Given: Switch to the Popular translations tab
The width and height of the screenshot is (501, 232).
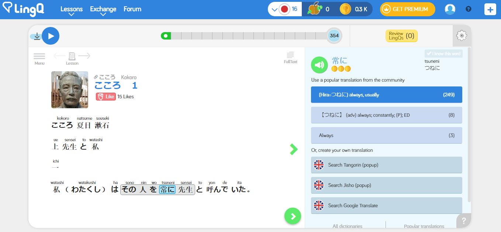Looking at the screenshot, I should point(424,226).
